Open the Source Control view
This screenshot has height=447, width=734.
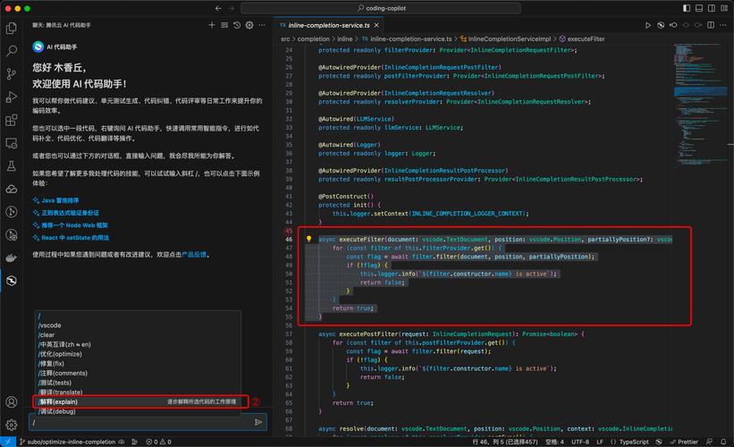12,74
